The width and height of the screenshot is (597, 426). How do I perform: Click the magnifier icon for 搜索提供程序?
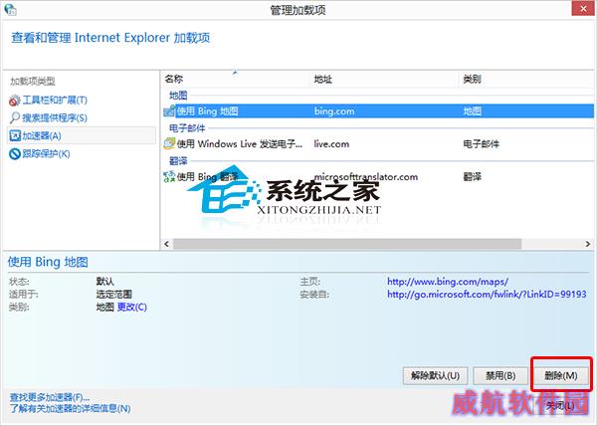point(15,118)
